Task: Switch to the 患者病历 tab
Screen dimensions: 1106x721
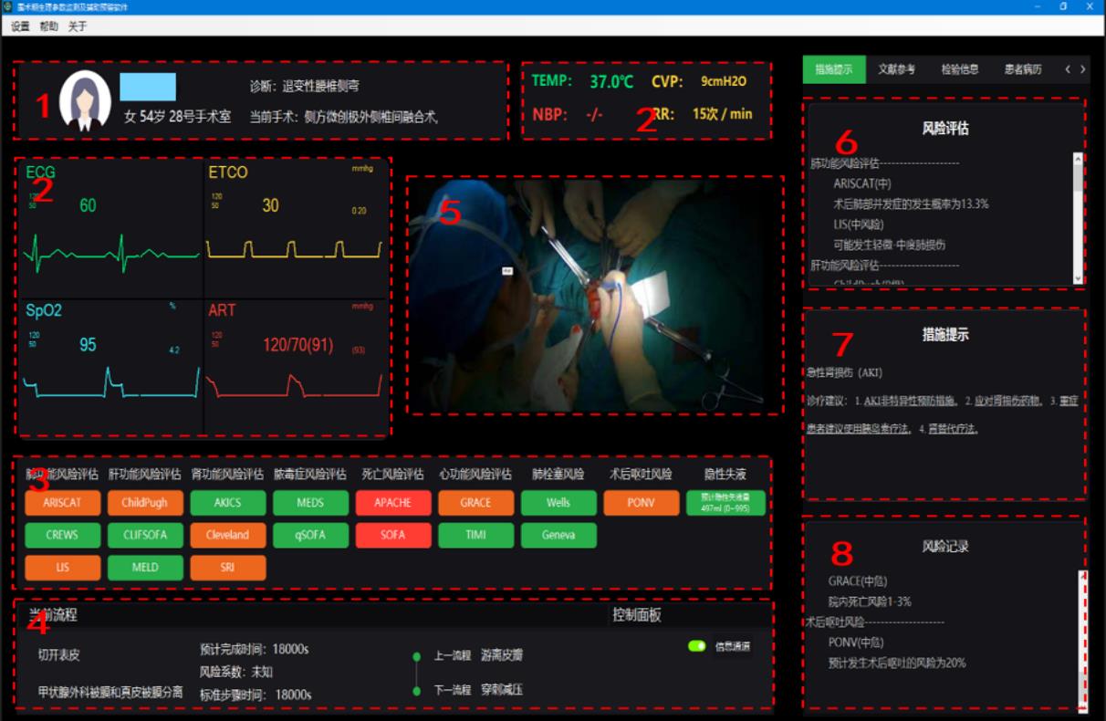Action: pos(1022,69)
